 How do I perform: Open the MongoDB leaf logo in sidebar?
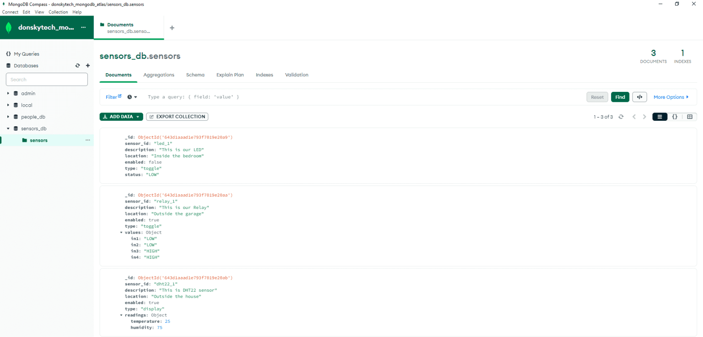point(8,27)
